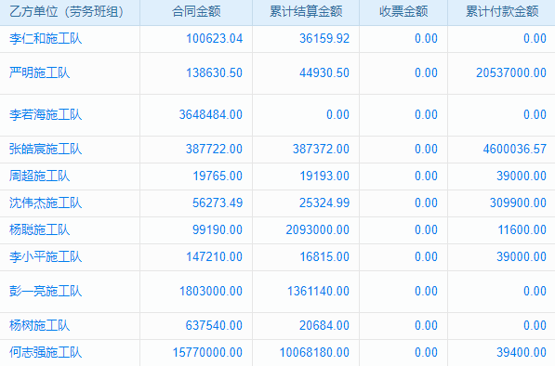Open the 张皓宸施工队 link
This screenshot has width=555, height=366.
46,149
